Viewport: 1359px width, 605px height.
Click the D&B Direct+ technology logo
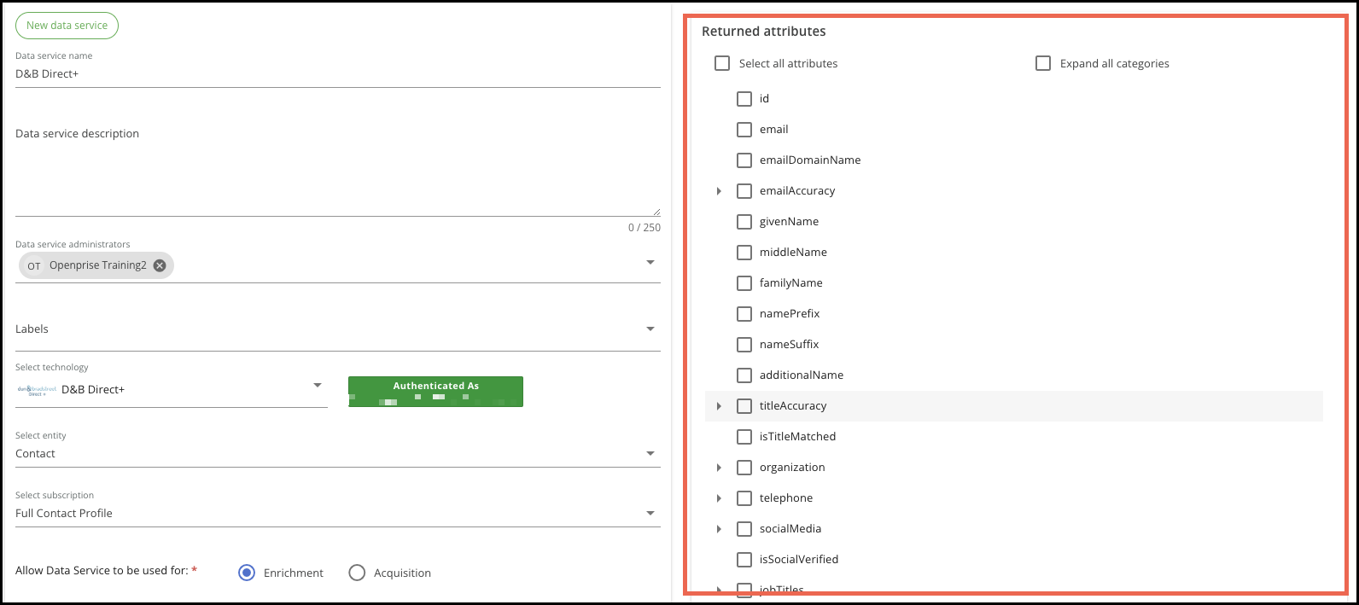[37, 390]
